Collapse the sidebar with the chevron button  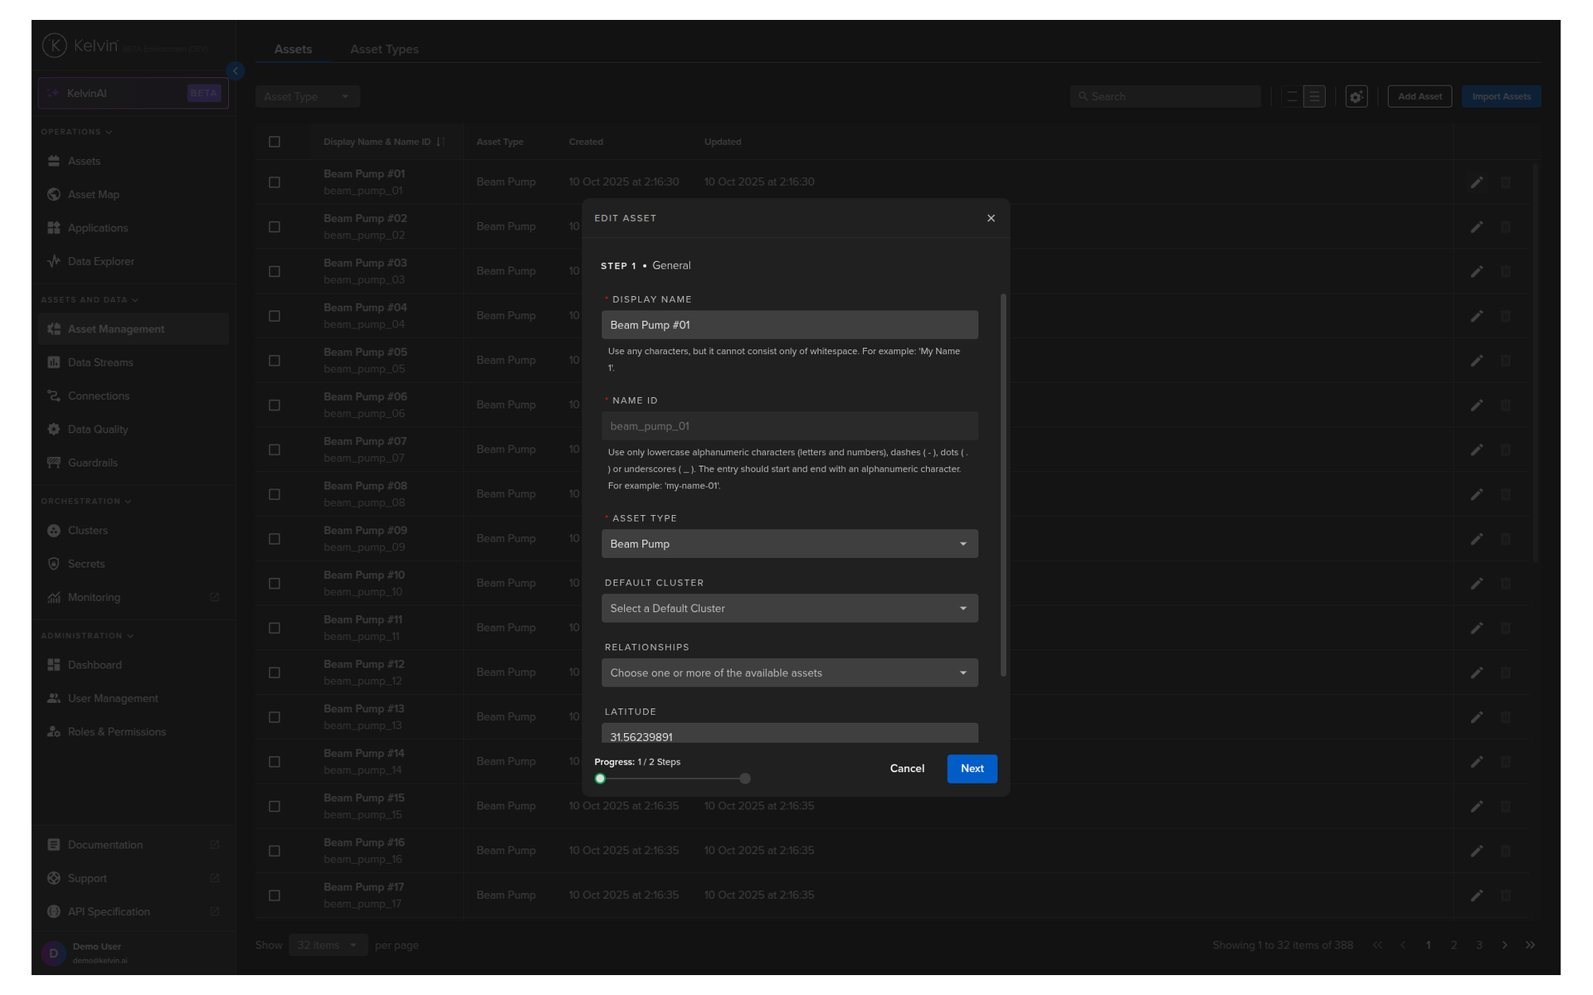coord(236,71)
